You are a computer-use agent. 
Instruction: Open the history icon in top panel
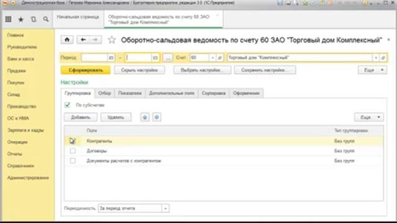click(33, 19)
